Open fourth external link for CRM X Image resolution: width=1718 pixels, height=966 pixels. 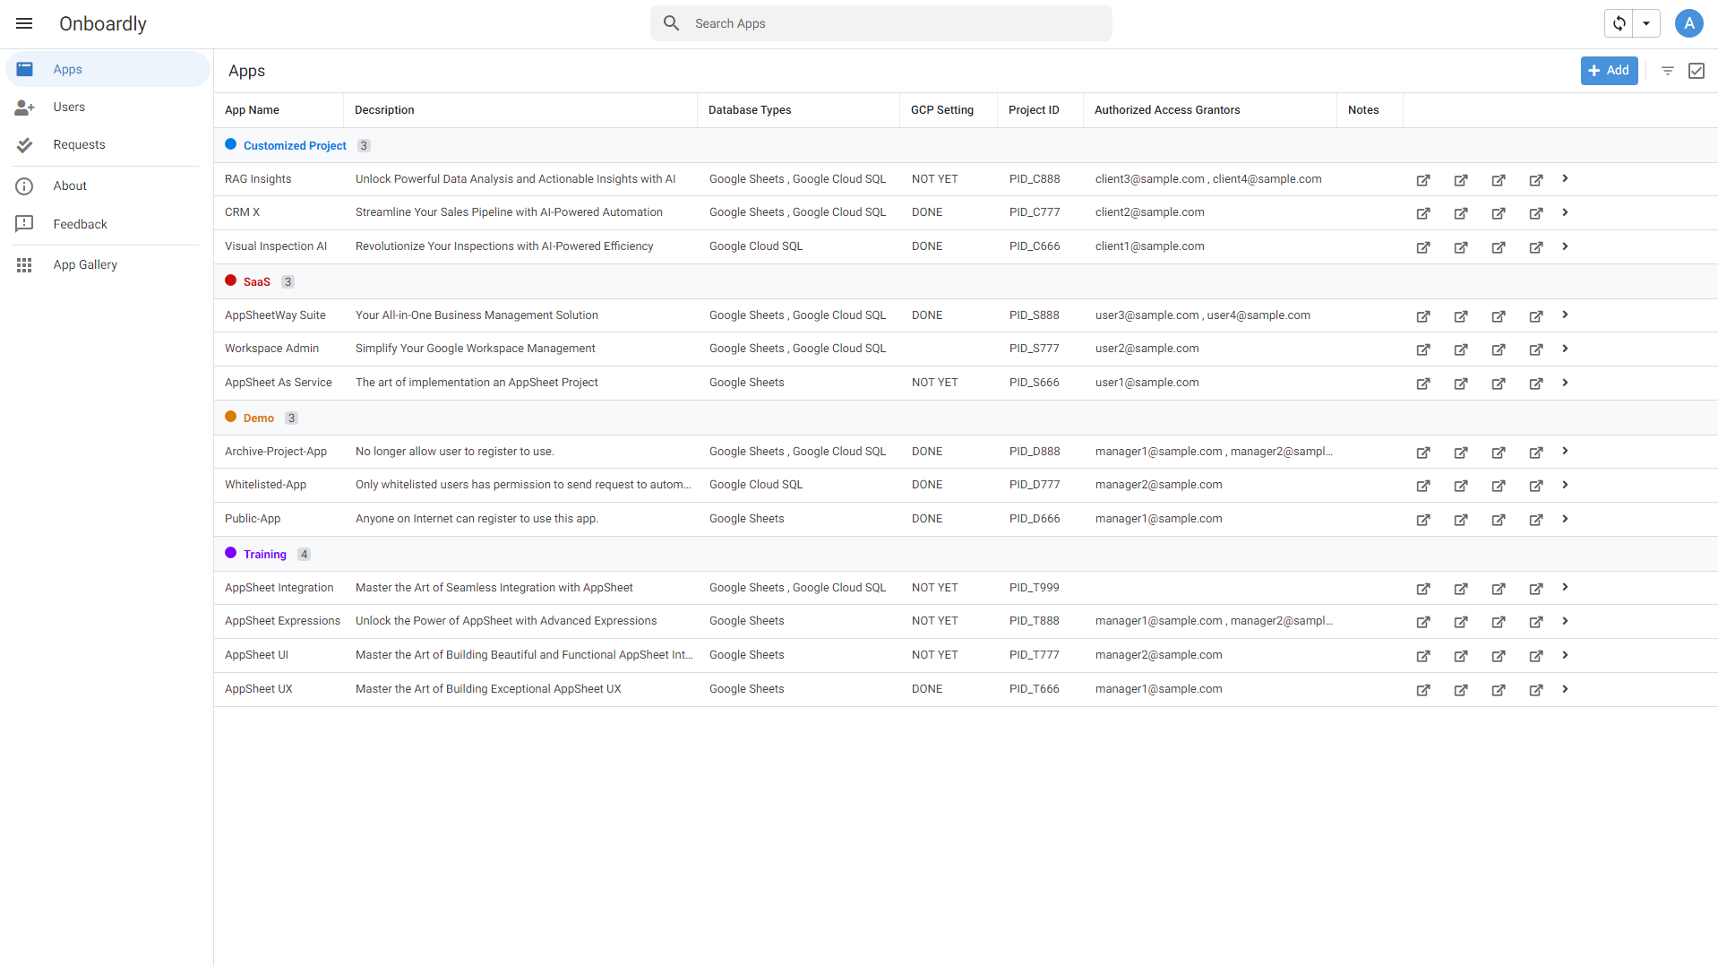pyautogui.click(x=1535, y=213)
